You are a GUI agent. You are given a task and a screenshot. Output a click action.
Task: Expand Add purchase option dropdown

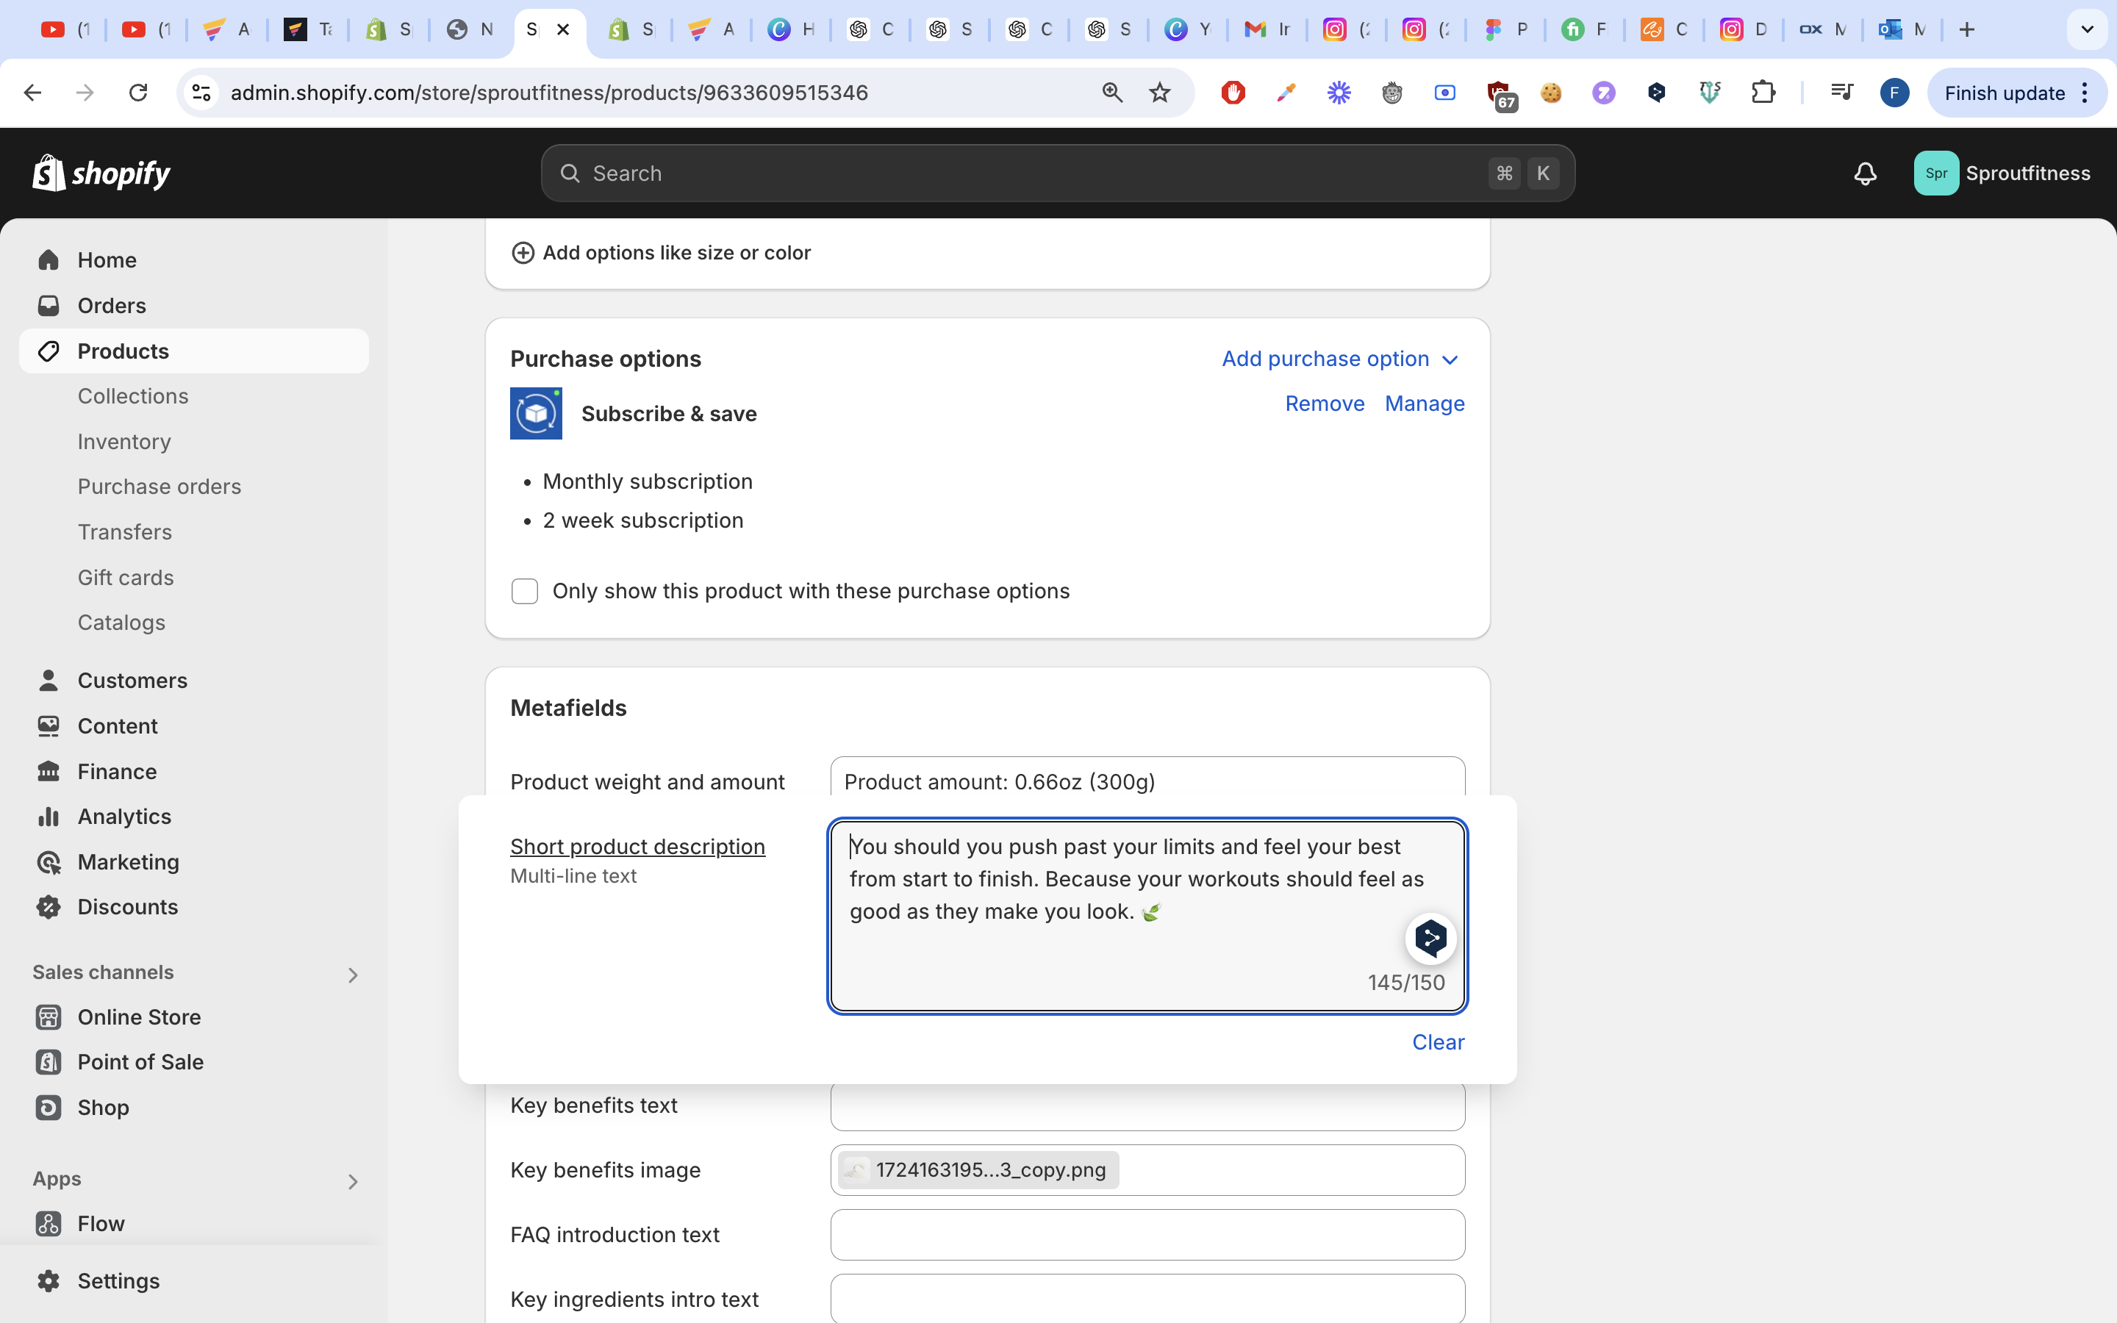coord(1340,359)
